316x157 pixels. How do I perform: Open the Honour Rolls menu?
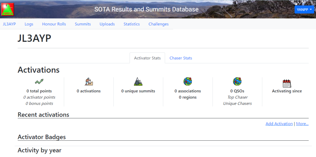[x=54, y=24]
